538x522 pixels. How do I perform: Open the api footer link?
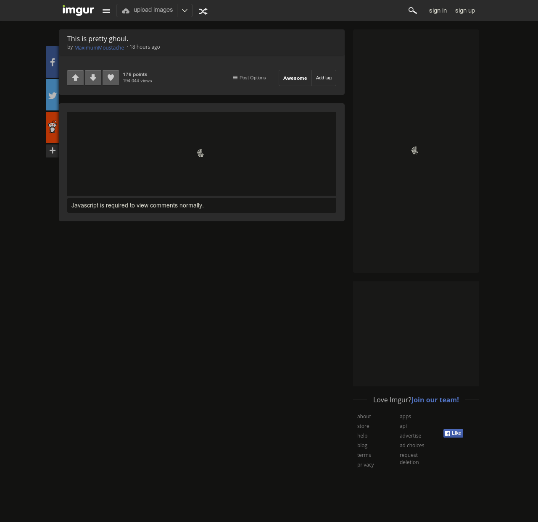[403, 426]
